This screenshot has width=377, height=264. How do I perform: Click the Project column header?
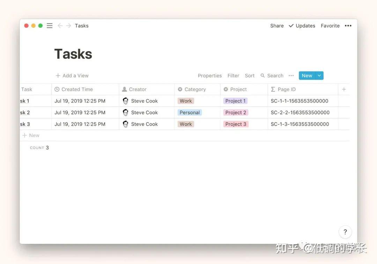pyautogui.click(x=244, y=89)
